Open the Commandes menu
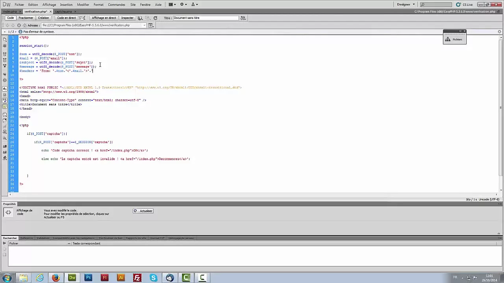 [117, 5]
